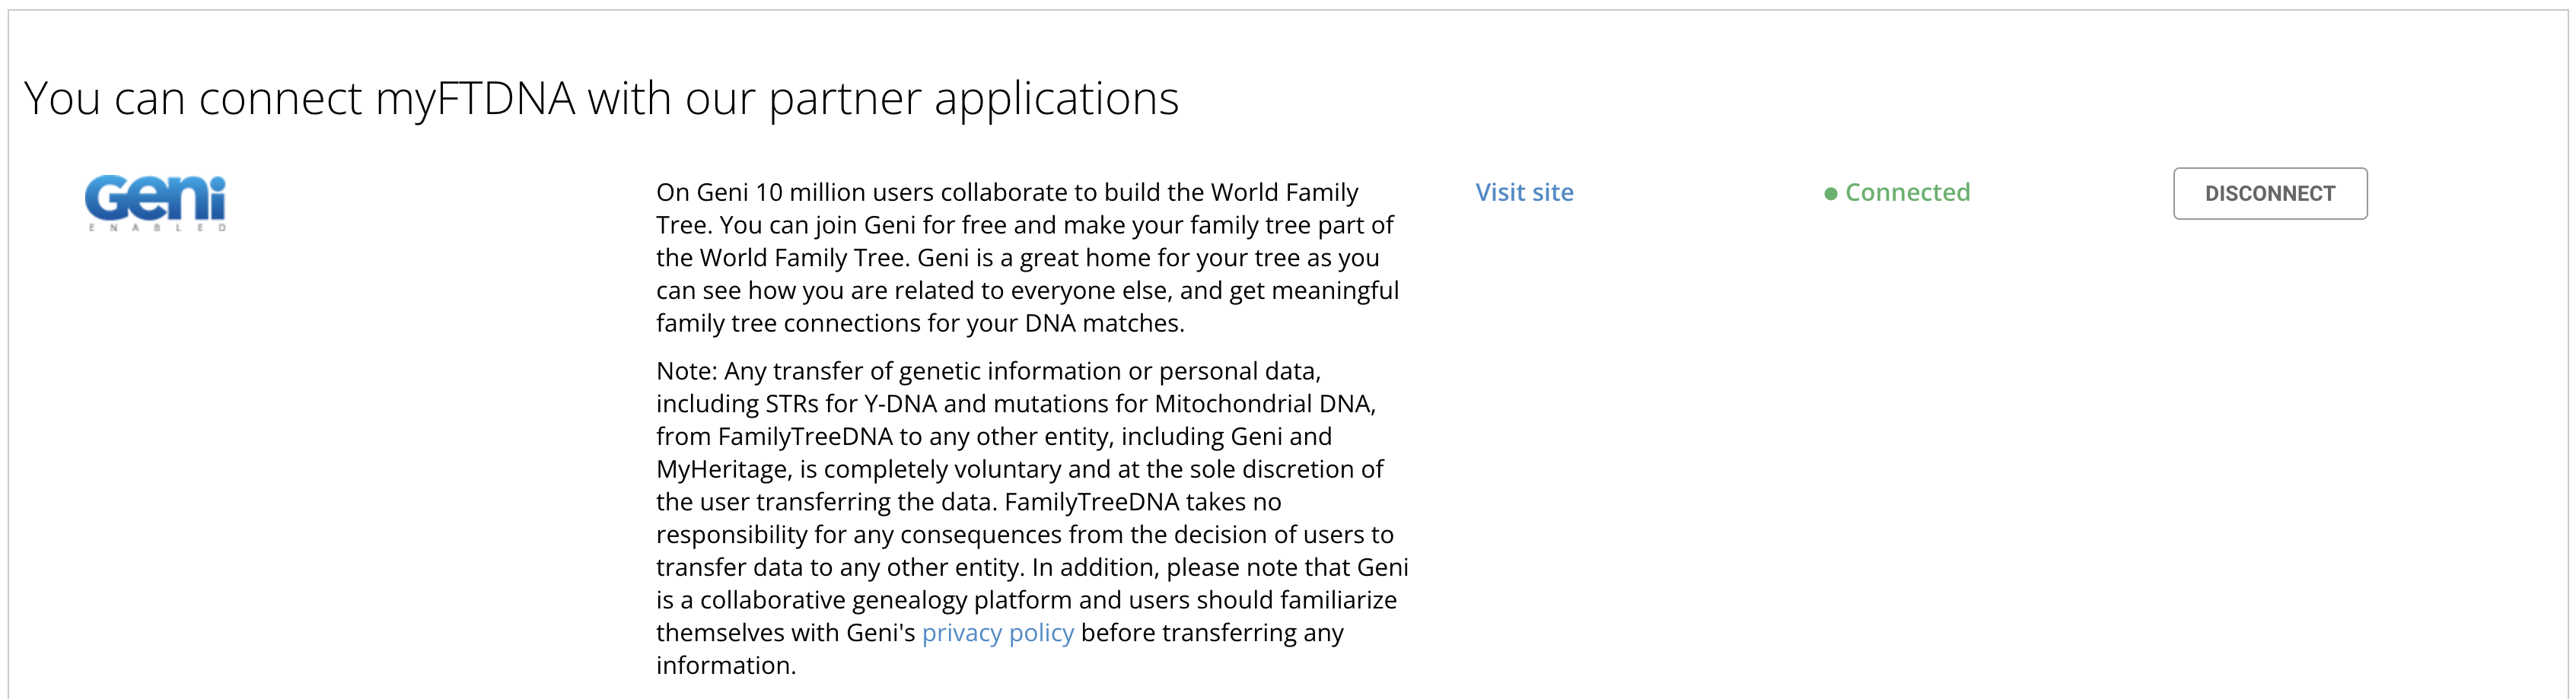
Task: Click the 'On Geni 10 million users' line
Action: coord(1007,192)
